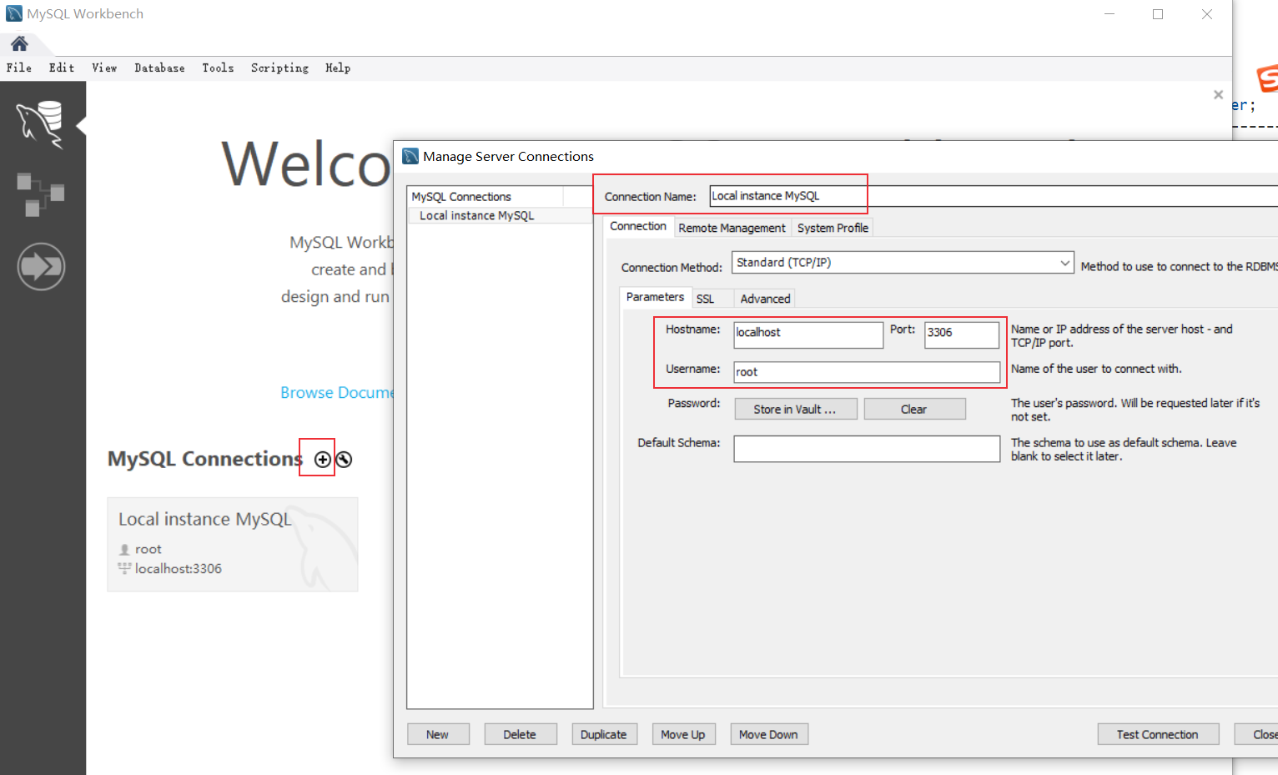Image resolution: width=1278 pixels, height=775 pixels.
Task: Select the Parameters sub-tab
Action: 655,297
